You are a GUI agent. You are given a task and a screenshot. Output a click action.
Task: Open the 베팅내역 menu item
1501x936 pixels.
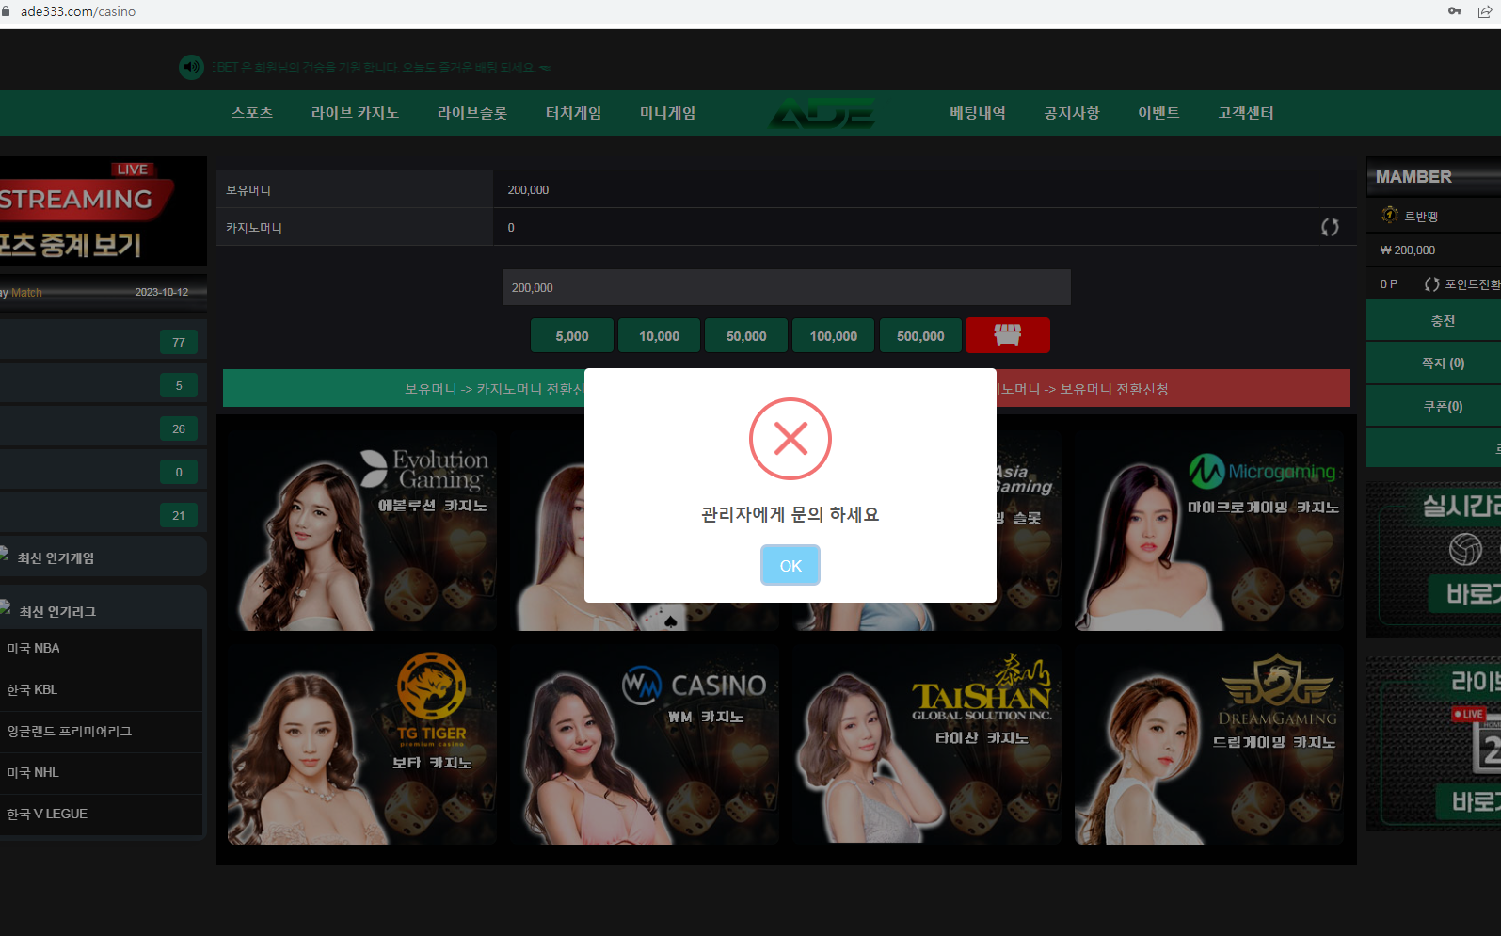(x=978, y=113)
